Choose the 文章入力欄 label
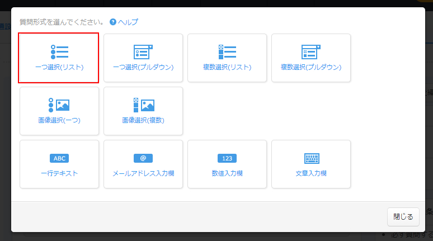This screenshot has width=433, height=241. coord(311,173)
